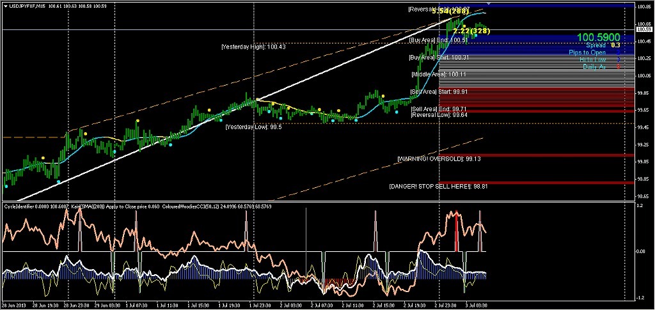Click the 28 Jun 23:30 time axis label
The image size is (655, 310).
point(75,306)
